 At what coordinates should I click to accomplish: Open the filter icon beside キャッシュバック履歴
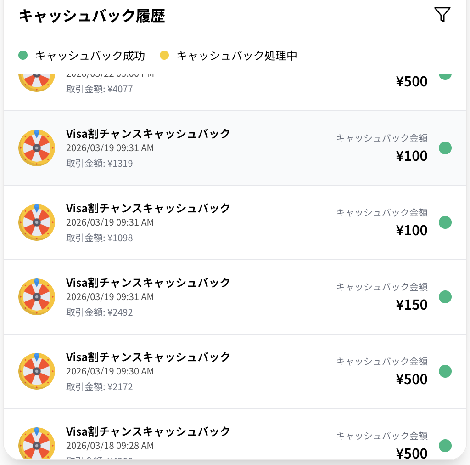pos(442,15)
